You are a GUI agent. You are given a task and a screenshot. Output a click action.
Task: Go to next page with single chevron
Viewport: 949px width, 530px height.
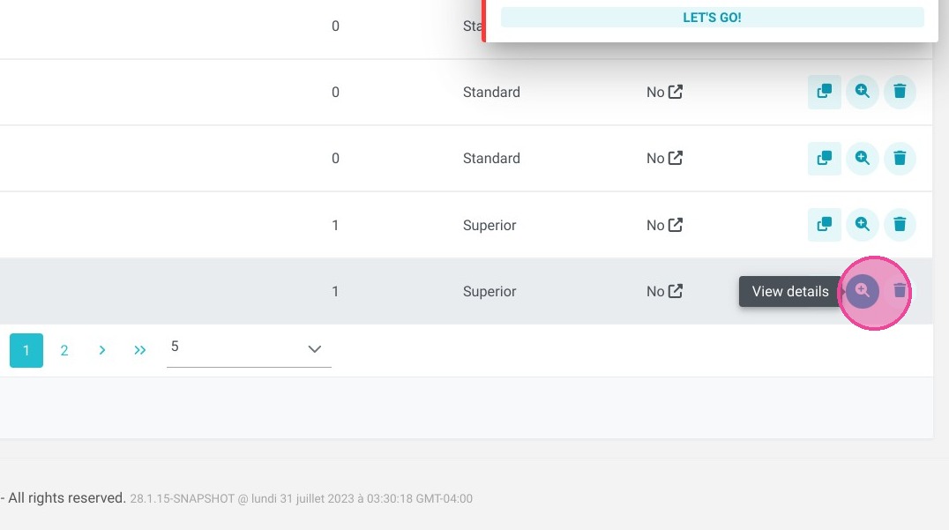coord(101,350)
